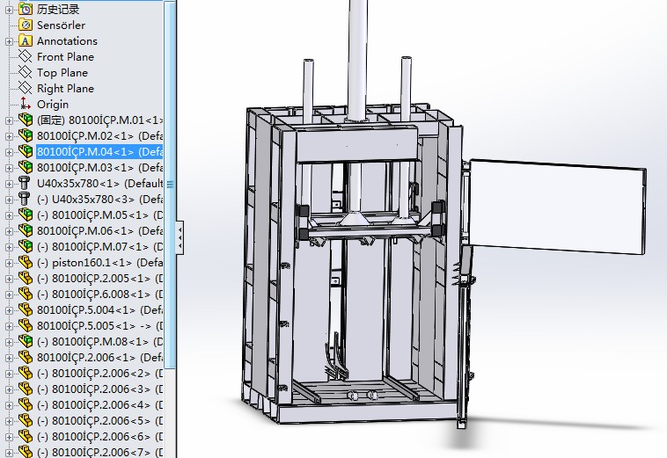Expand the 80100İÇP.M.02<1> subassembly

tap(9, 136)
